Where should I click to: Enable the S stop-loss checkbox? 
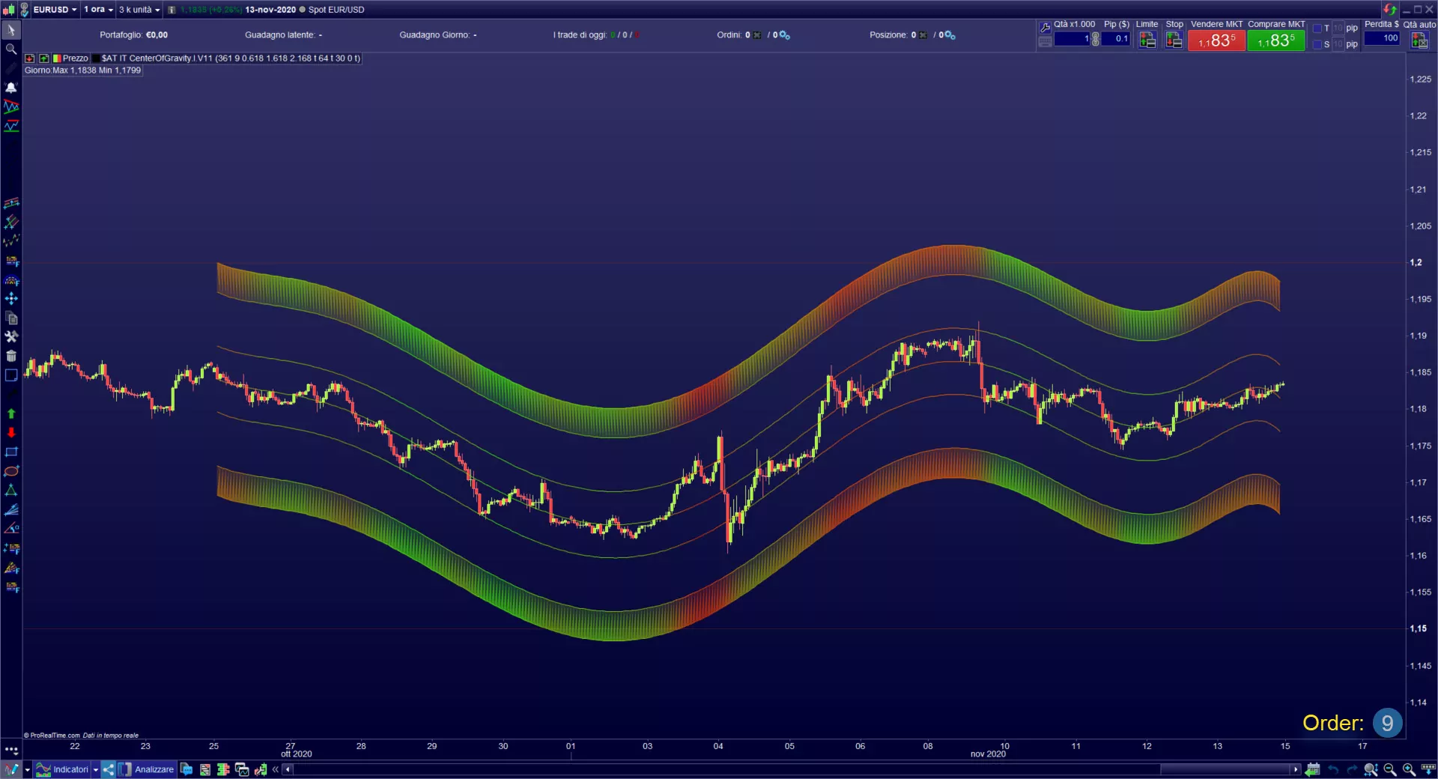coord(1317,44)
